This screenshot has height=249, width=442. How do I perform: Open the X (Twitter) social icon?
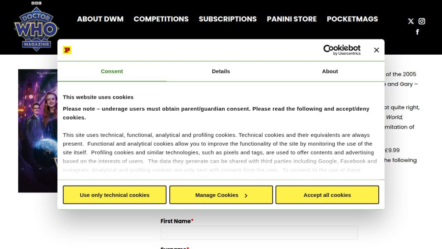point(411,21)
